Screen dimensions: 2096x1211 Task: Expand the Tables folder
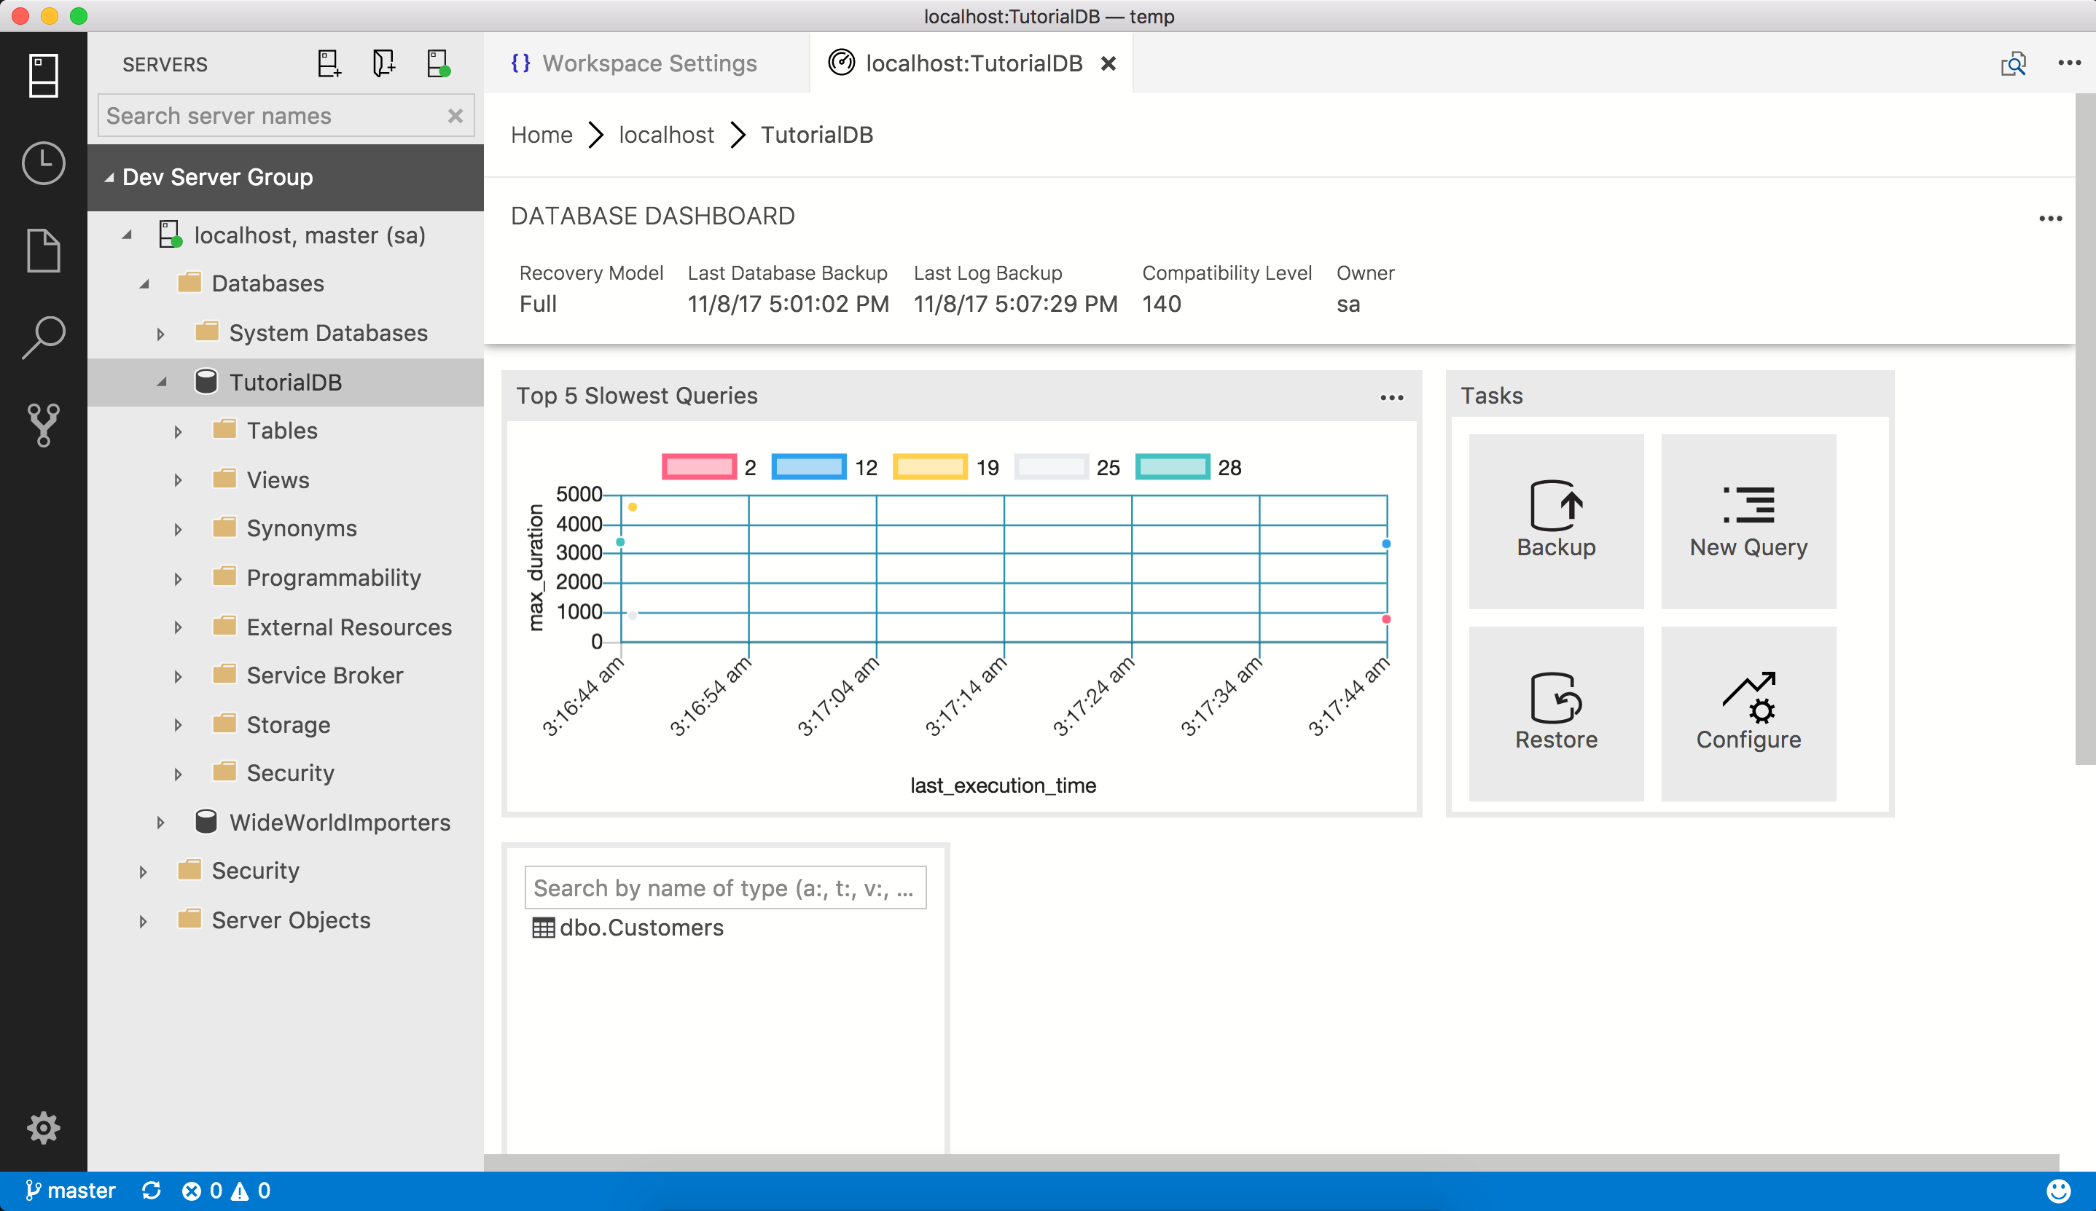tap(178, 431)
